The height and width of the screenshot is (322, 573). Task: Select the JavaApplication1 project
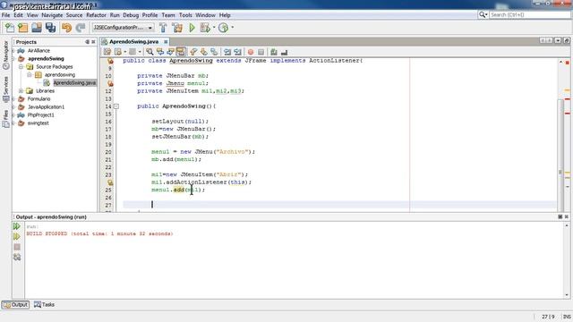tap(46, 107)
